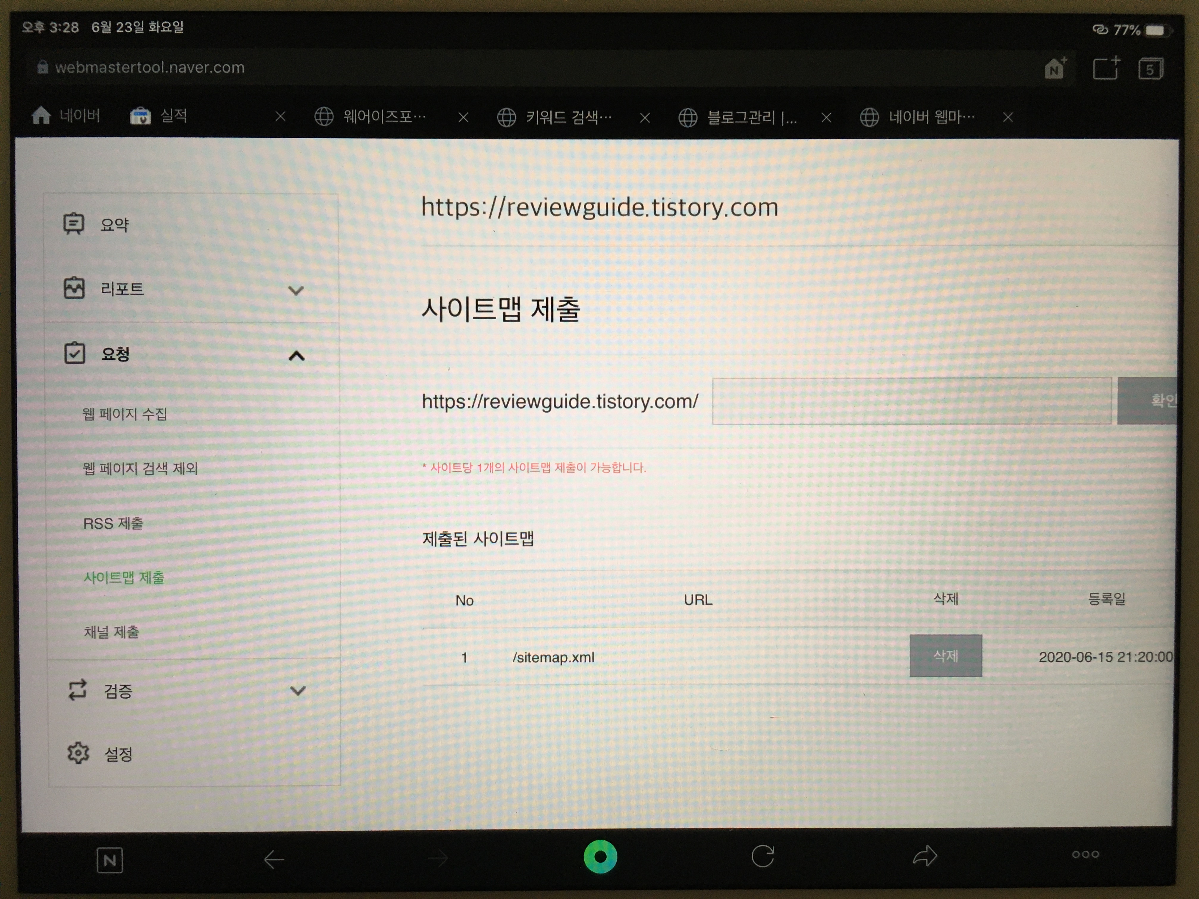Collapse the 요청 section chevron

click(x=296, y=356)
